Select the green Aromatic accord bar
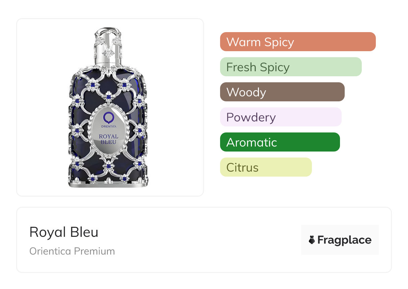 pos(280,142)
